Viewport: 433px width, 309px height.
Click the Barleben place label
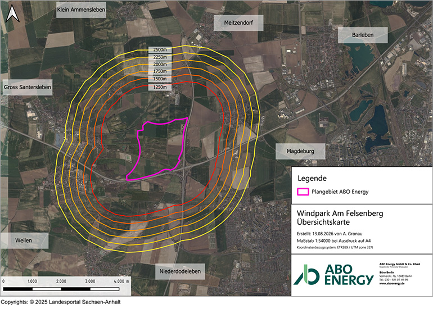point(363,35)
